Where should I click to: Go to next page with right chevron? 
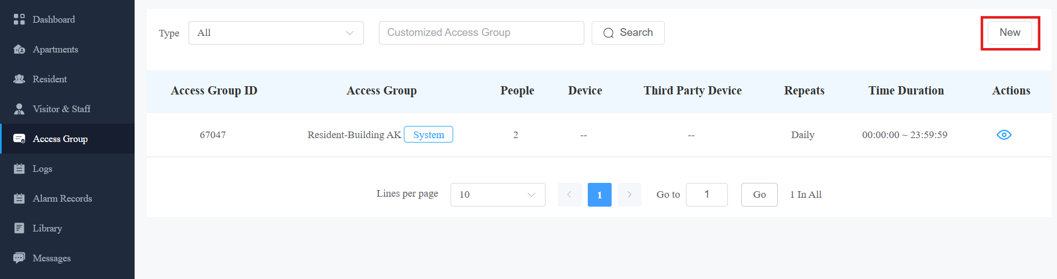[x=629, y=194]
